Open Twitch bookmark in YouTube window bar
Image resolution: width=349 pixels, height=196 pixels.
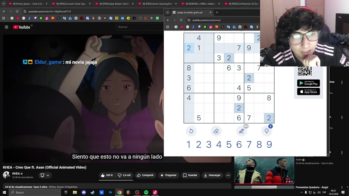coord(35,18)
